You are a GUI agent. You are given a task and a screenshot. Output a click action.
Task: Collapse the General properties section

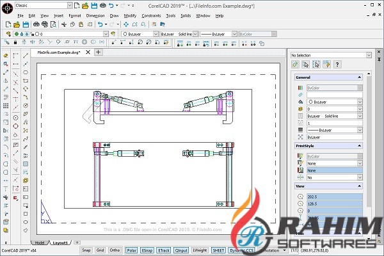click(x=359, y=77)
